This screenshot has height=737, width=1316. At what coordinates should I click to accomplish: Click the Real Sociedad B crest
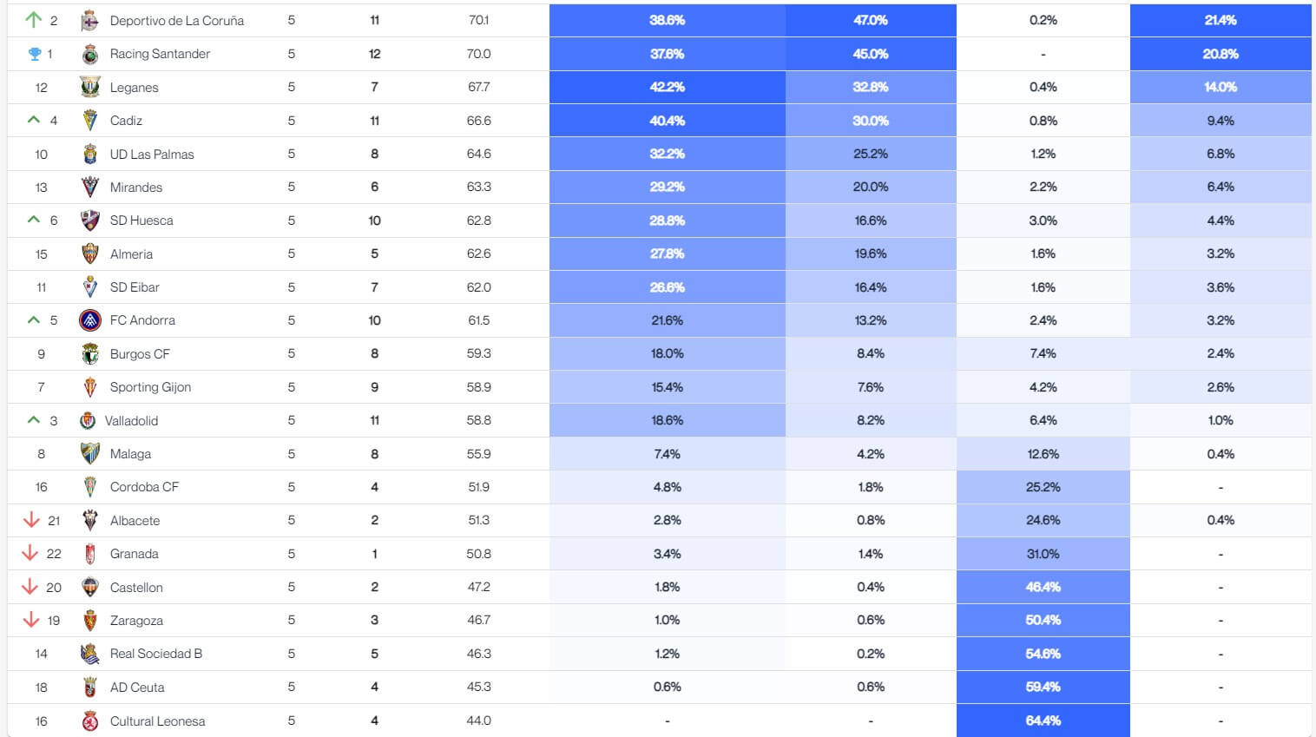click(89, 654)
